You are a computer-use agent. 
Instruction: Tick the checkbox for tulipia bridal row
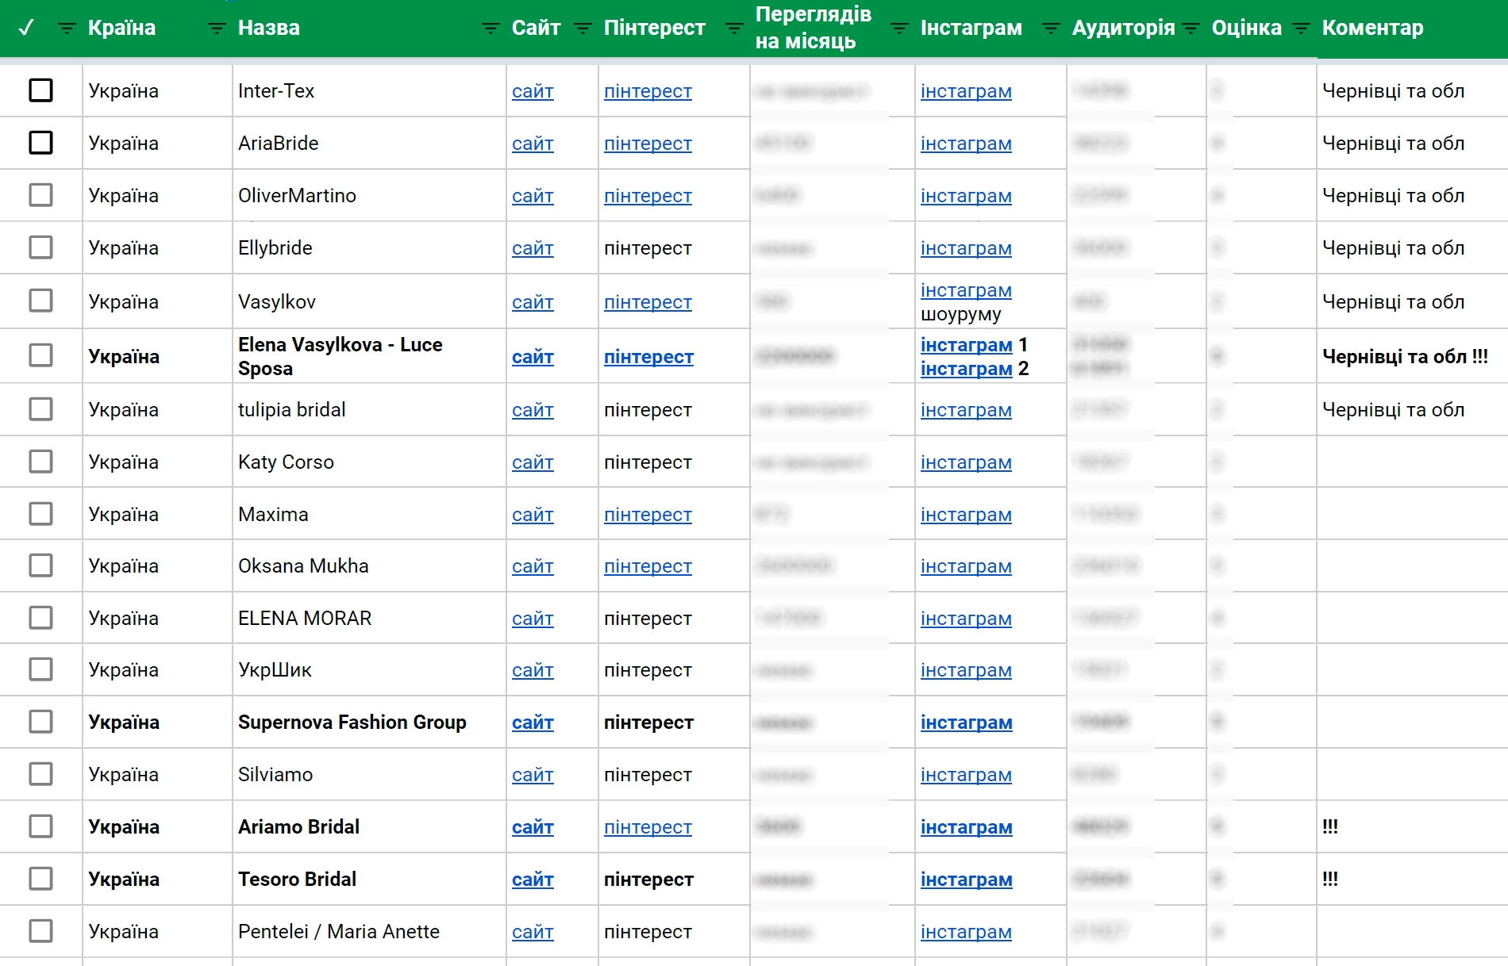pyautogui.click(x=40, y=409)
